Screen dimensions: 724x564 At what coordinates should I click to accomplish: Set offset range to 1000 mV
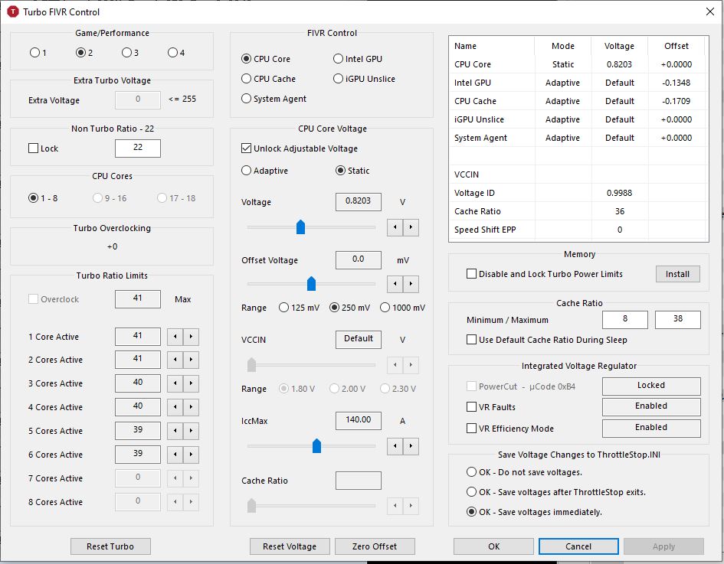(x=403, y=308)
